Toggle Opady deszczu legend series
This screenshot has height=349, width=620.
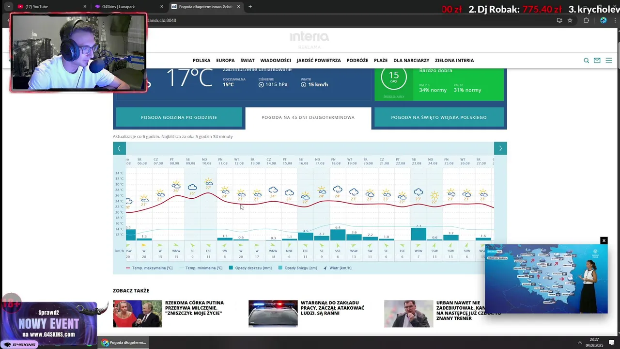pyautogui.click(x=250, y=268)
